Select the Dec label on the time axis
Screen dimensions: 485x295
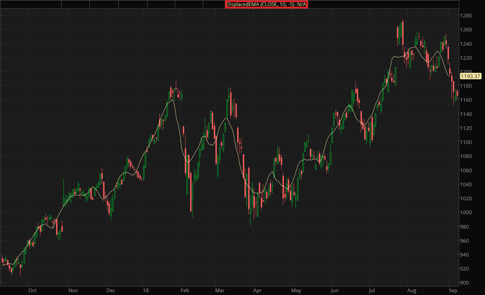pos(110,290)
